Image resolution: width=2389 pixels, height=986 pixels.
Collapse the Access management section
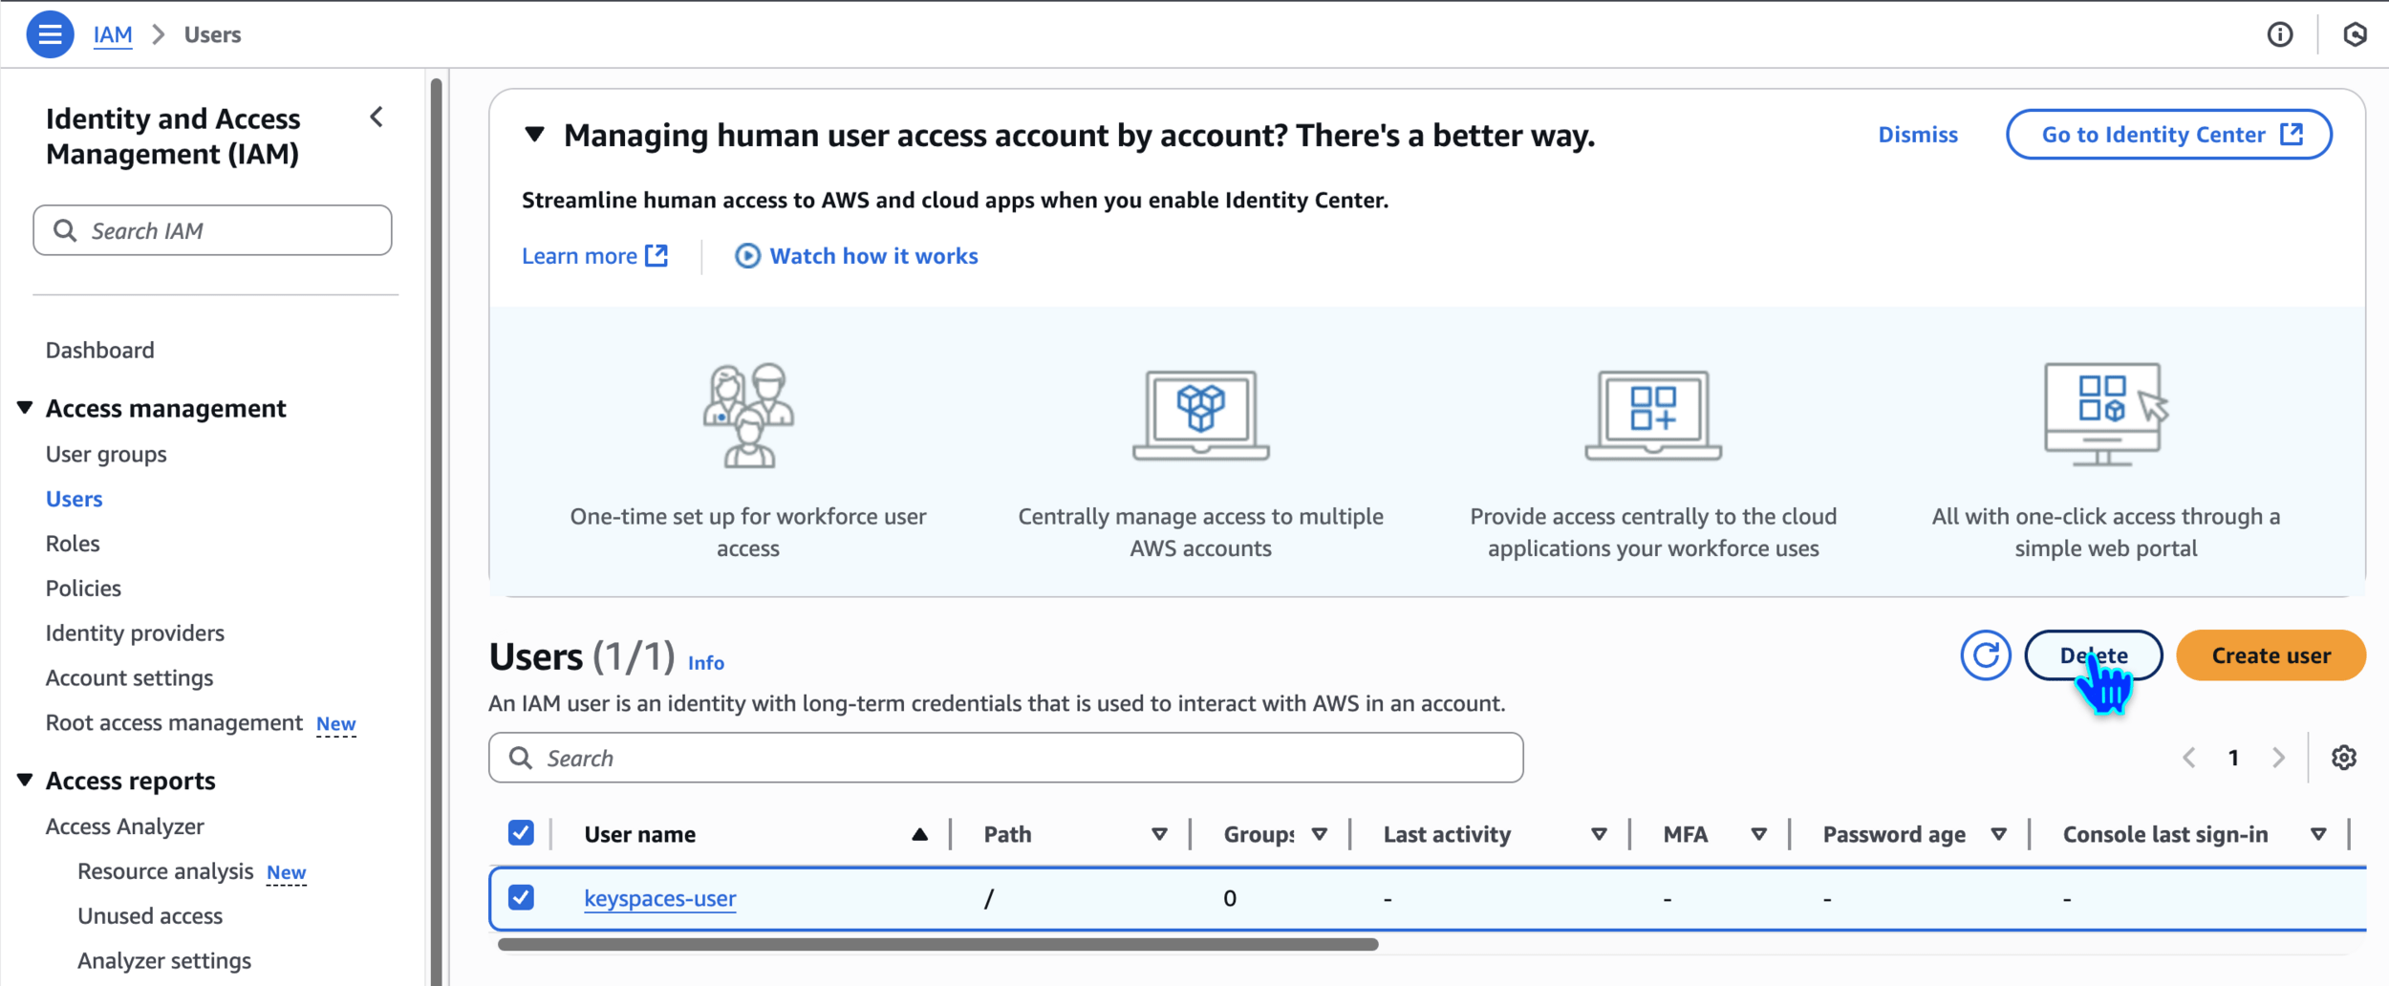(26, 408)
